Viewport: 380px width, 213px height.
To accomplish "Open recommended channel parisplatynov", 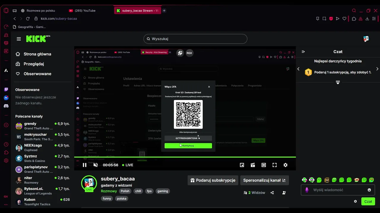I will pyautogui.click(x=42, y=169).
